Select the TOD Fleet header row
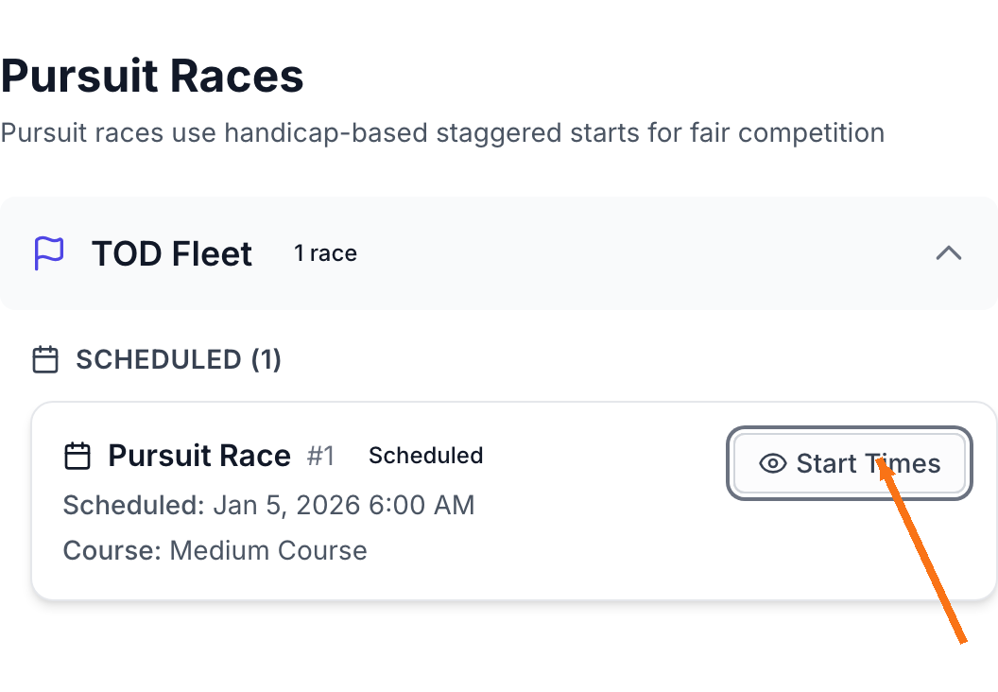This screenshot has width=998, height=692. (x=171, y=252)
